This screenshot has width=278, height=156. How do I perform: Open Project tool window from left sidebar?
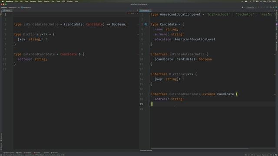coord(1,13)
